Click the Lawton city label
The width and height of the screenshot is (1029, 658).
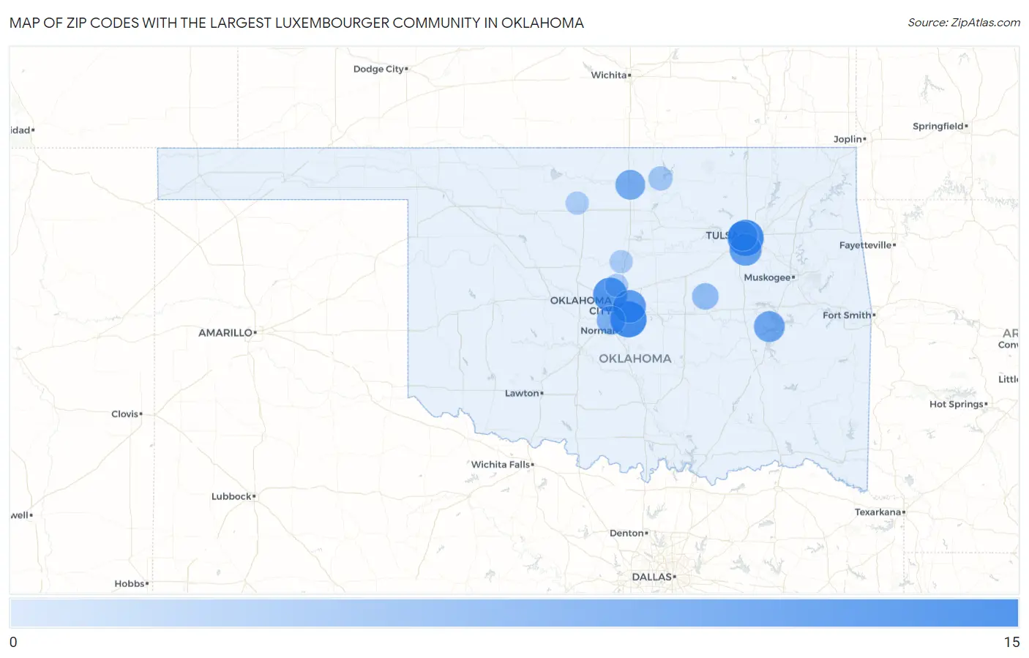(522, 393)
